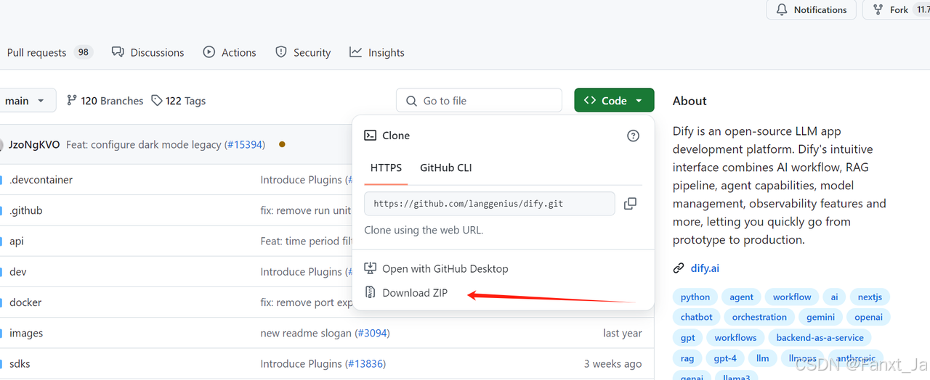Screen dimensions: 930x380
Task: Select the ai topic tag
Action: click(834, 297)
